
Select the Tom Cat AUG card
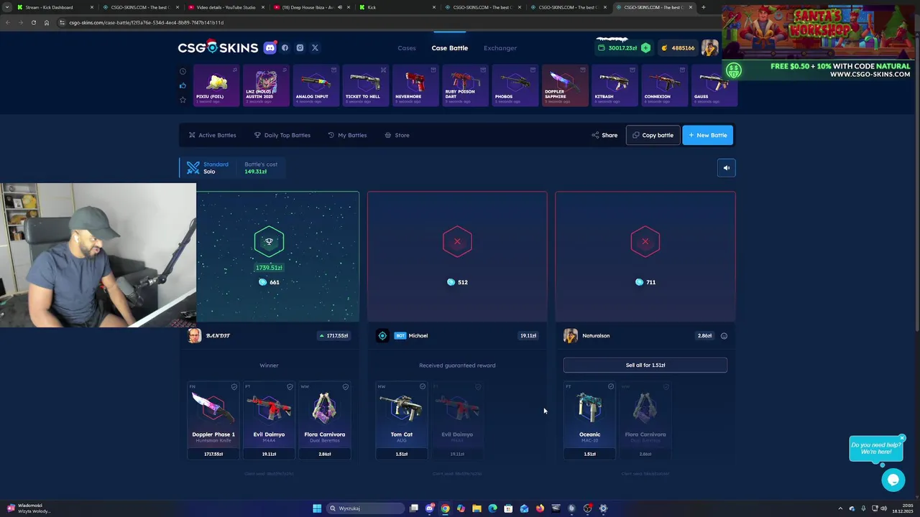click(402, 421)
